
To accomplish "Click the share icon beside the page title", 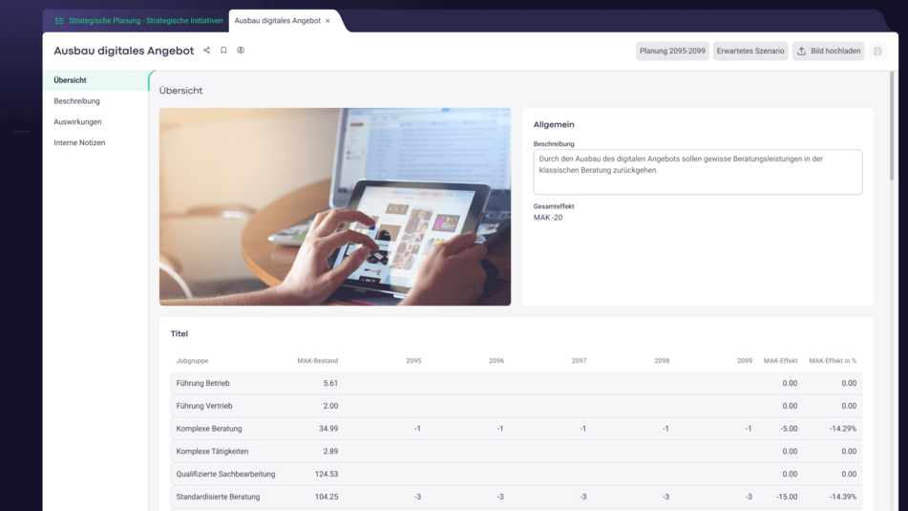I will (x=206, y=51).
